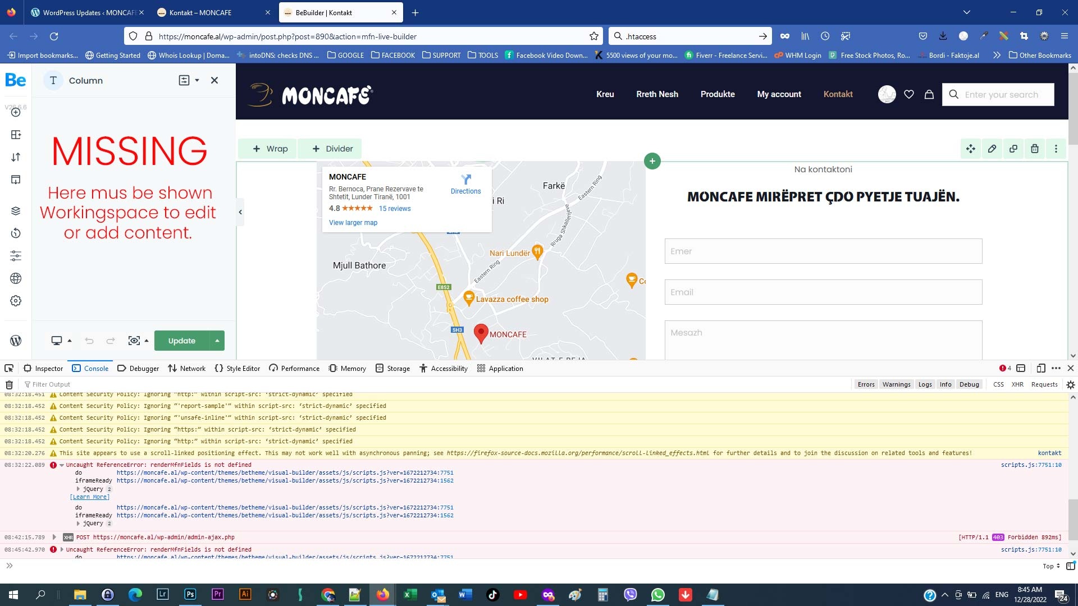Image resolution: width=1078 pixels, height=606 pixels.
Task: Open the page options sliders icon
Action: click(x=16, y=256)
